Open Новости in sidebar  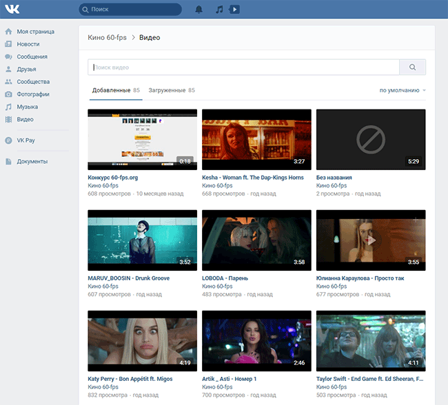pos(28,44)
